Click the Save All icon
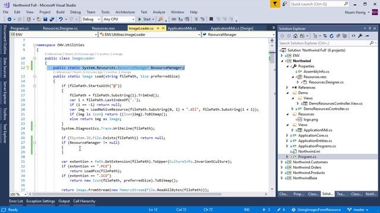This screenshot has height=213, width=380. click(52, 19)
